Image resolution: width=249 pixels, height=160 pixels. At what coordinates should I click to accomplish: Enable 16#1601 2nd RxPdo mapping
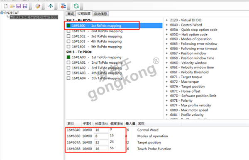pyautogui.click(x=68, y=31)
